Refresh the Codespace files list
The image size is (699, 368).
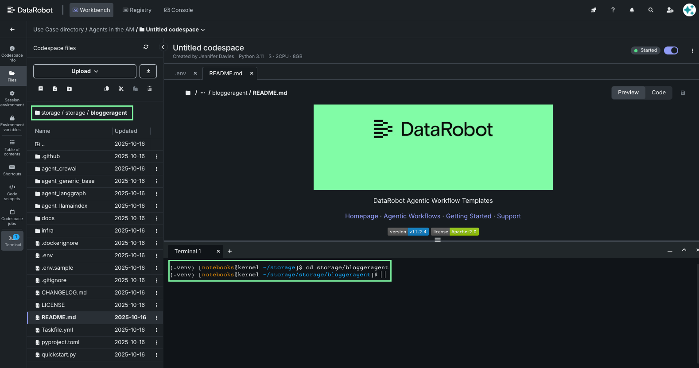point(146,47)
